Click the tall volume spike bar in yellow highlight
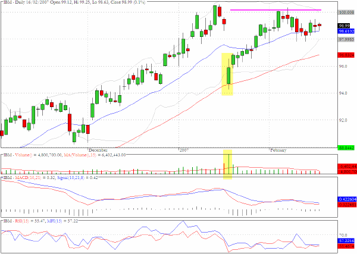357x254 pixels. click(x=228, y=164)
